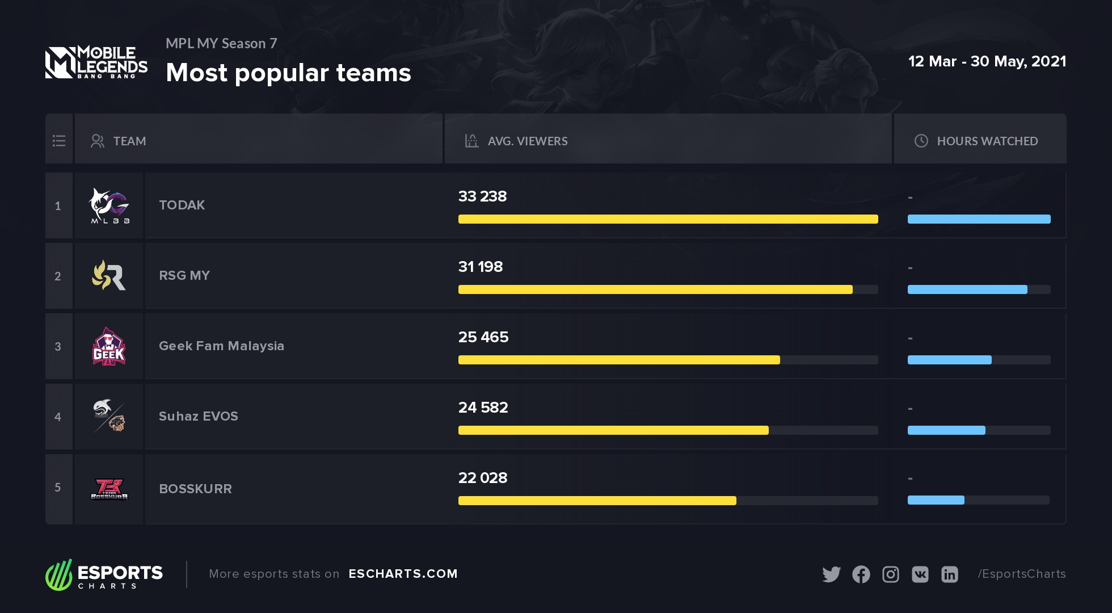
Task: Click BOSSKURR's blue hours watched bar
Action: [x=936, y=500]
